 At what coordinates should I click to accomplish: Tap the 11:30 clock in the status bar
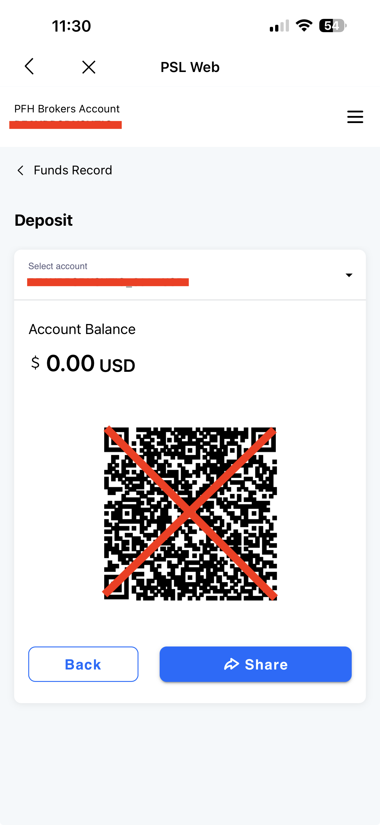[x=71, y=26]
